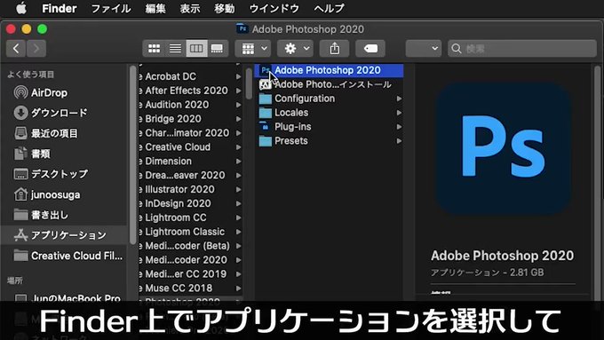Expand Locales folder with its arrow
The width and height of the screenshot is (604, 340).
399,113
